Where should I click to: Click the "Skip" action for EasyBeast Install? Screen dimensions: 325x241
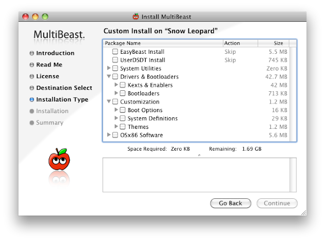click(230, 52)
